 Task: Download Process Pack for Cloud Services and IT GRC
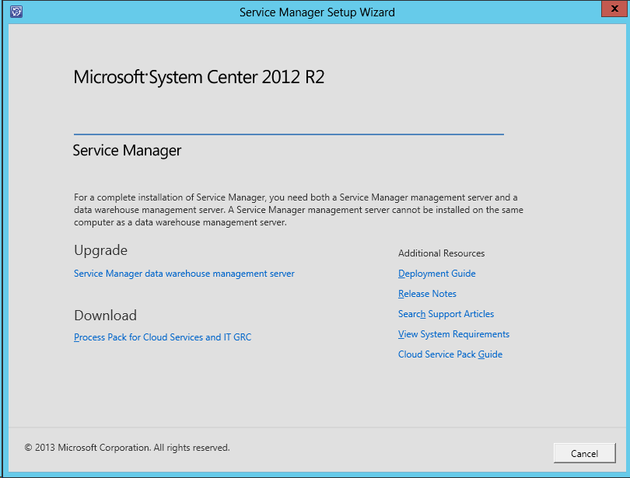pyautogui.click(x=163, y=337)
